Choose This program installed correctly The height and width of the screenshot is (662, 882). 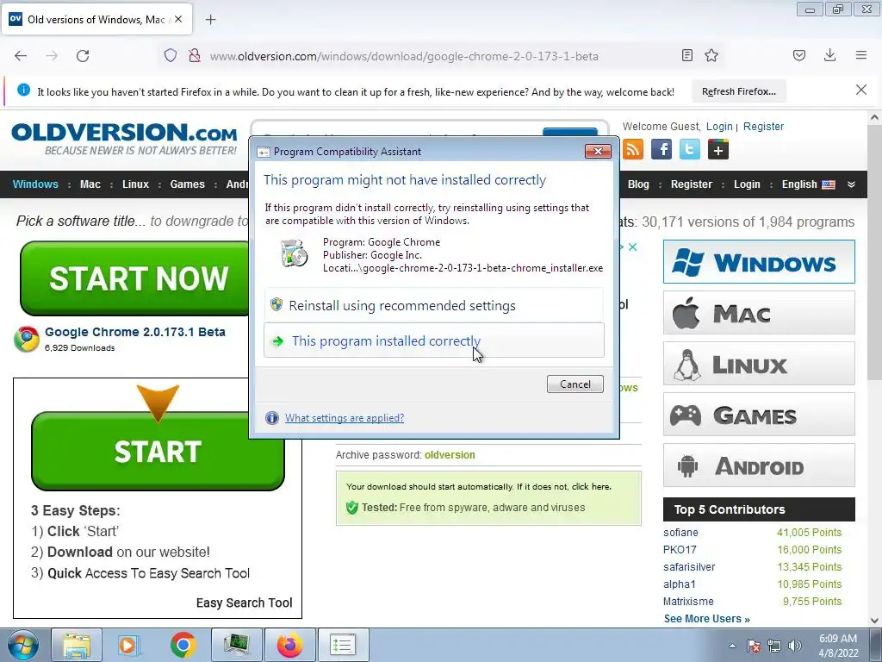[434, 340]
